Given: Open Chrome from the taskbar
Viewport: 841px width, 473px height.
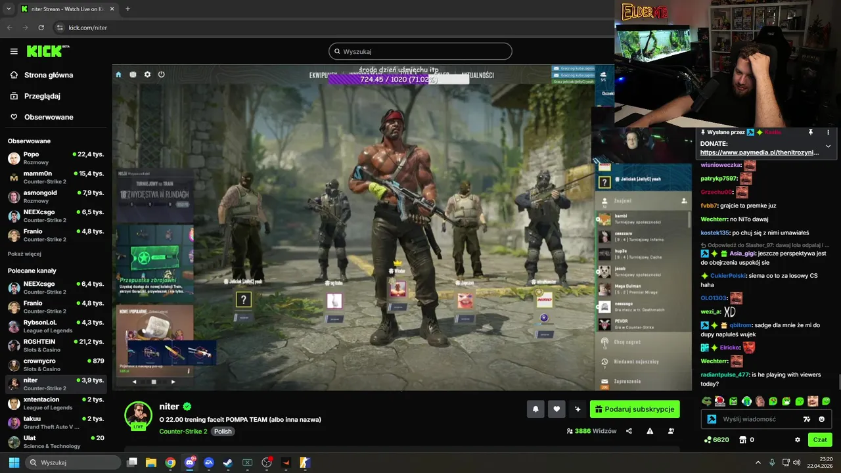Looking at the screenshot, I should 170,462.
